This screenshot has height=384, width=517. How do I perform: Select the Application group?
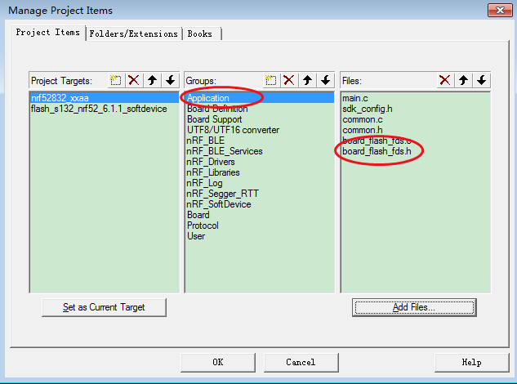tap(260, 98)
